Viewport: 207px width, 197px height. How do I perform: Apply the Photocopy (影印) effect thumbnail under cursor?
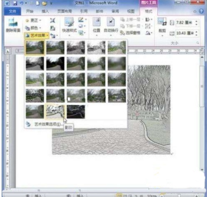[x=55, y=112]
